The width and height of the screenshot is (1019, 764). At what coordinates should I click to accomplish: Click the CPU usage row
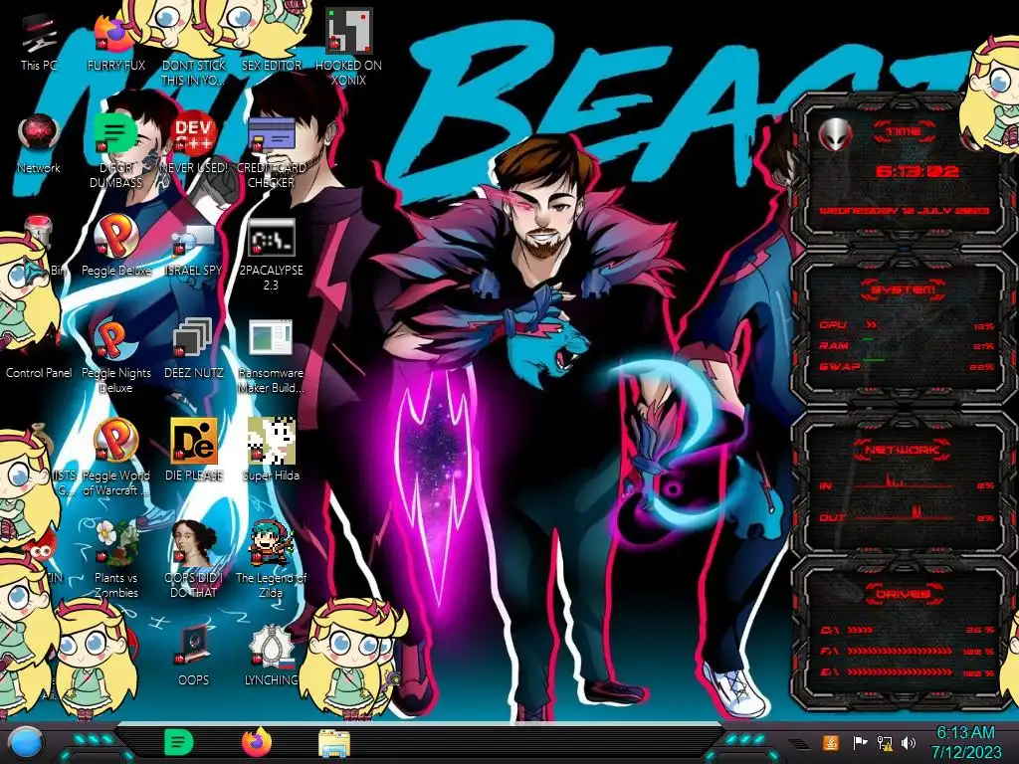point(907,325)
